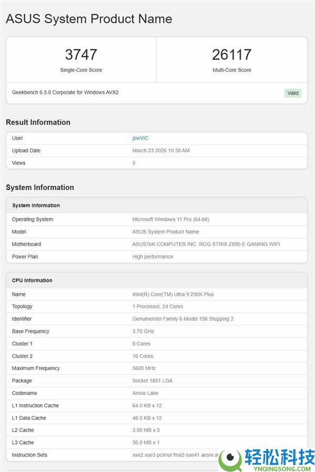The image size is (315, 472).
Task: Click the Maximum Frequency row label
Action: [36, 368]
